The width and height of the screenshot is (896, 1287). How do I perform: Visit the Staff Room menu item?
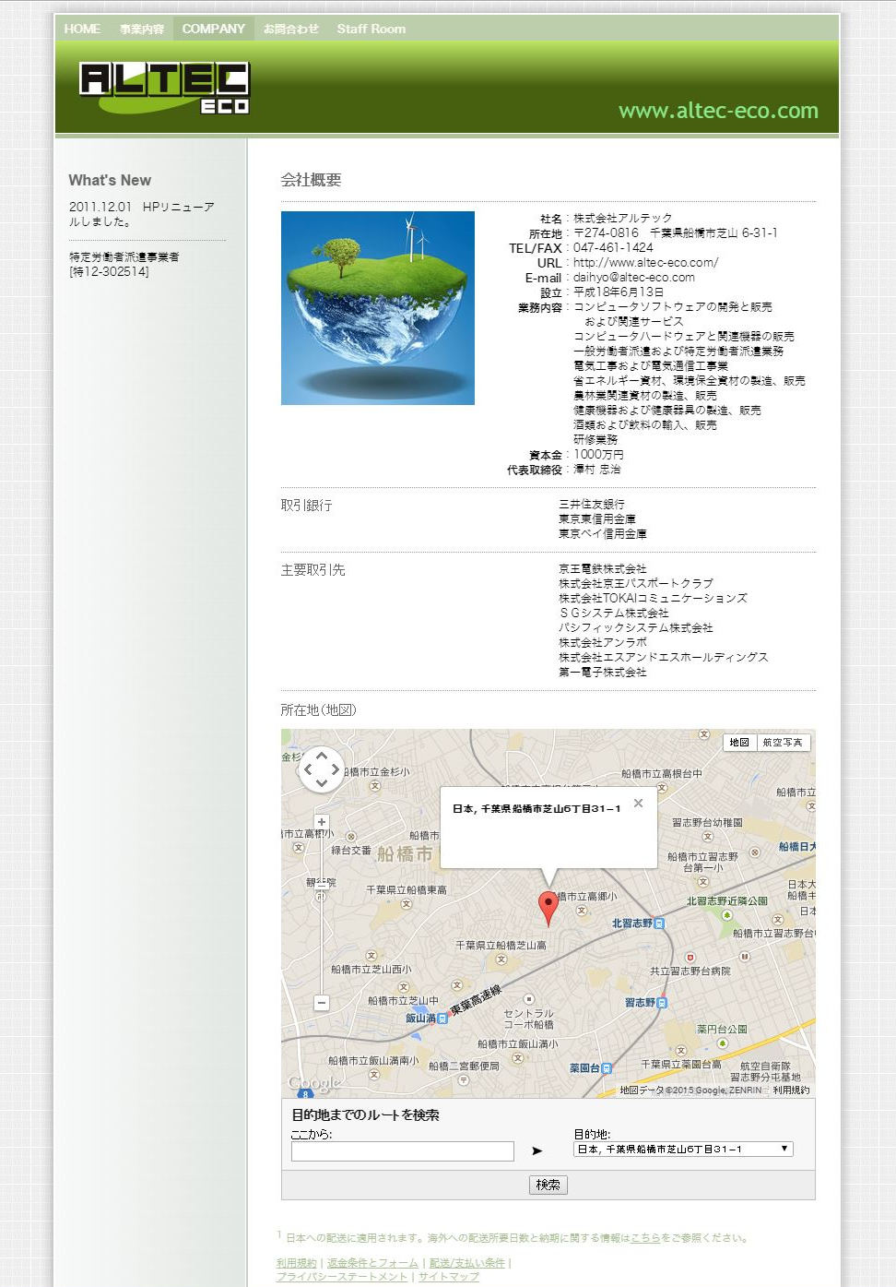(x=371, y=29)
